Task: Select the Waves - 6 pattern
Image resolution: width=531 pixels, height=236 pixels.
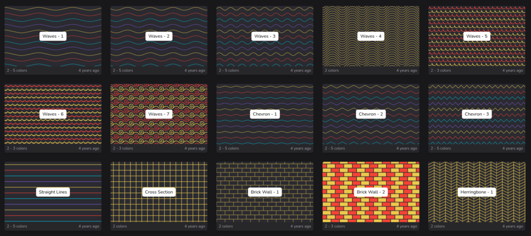Action: pos(53,114)
